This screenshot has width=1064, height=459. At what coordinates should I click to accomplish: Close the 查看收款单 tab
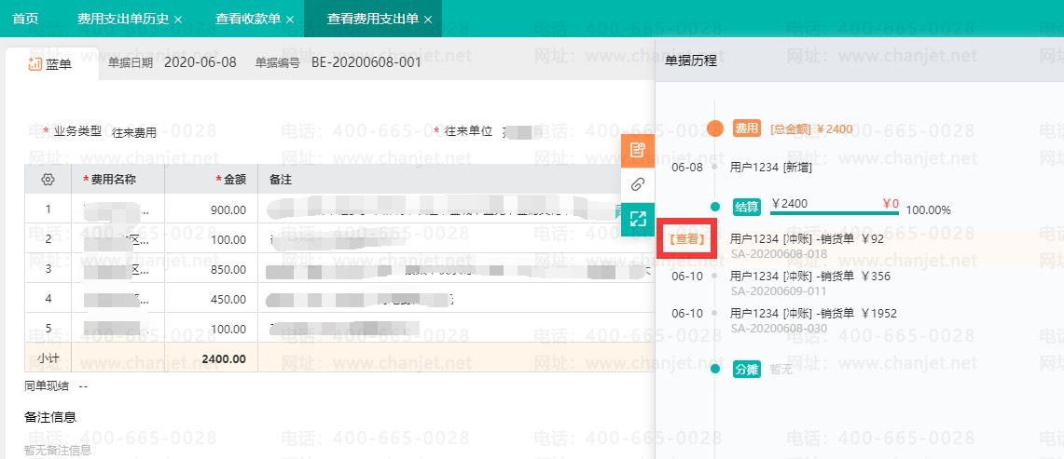tap(290, 20)
